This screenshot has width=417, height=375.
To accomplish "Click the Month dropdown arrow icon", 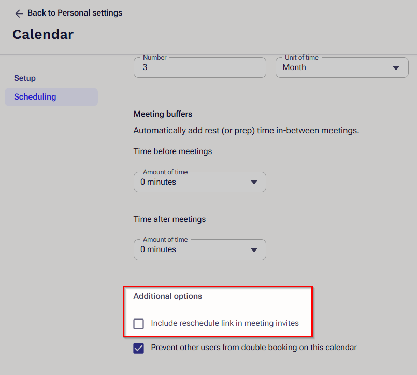I will [x=396, y=68].
